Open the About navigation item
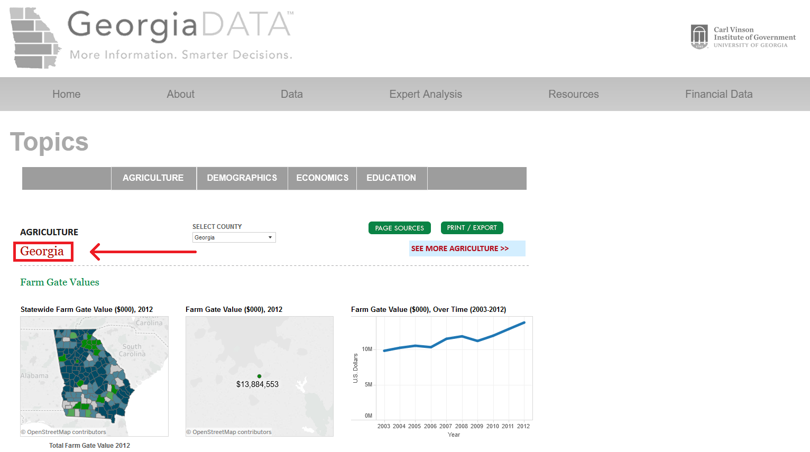 pos(181,94)
